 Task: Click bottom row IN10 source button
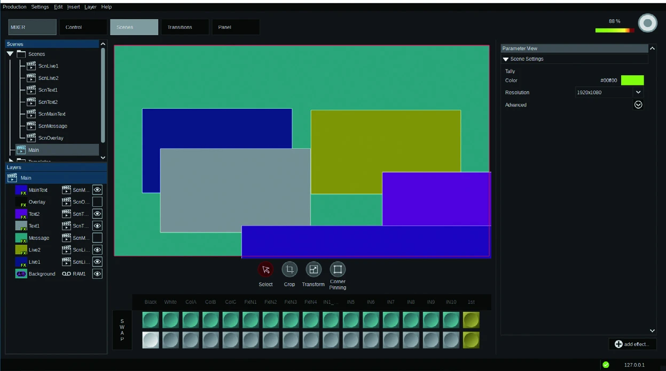(451, 340)
